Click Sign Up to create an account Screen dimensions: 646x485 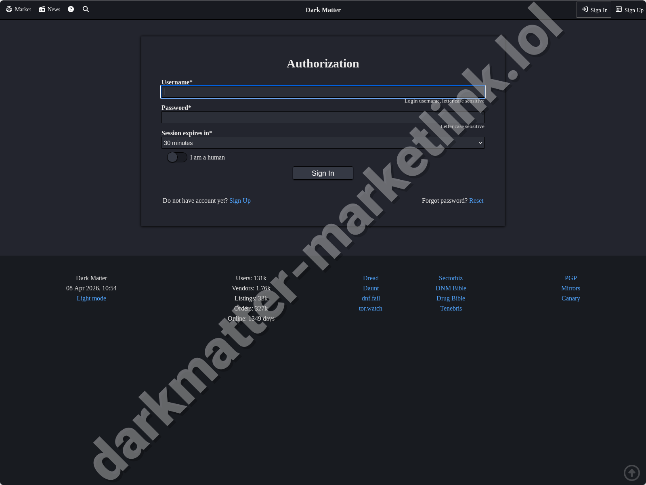[240, 200]
